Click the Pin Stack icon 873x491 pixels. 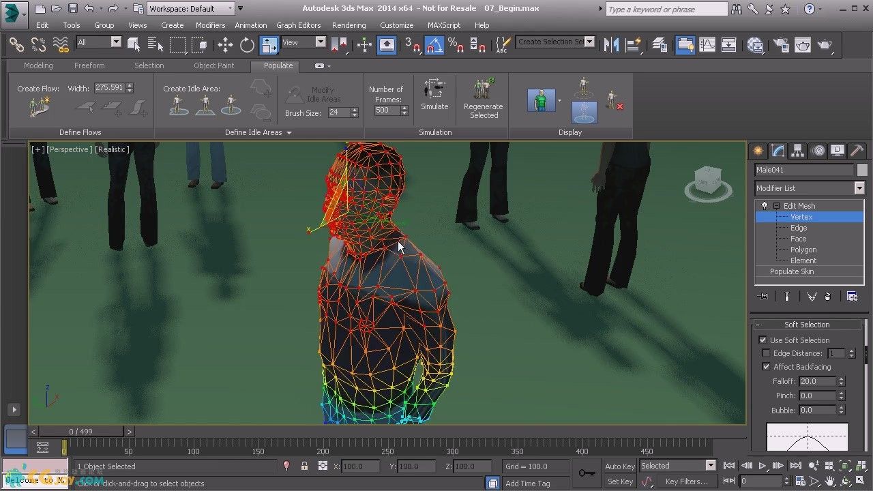point(763,296)
